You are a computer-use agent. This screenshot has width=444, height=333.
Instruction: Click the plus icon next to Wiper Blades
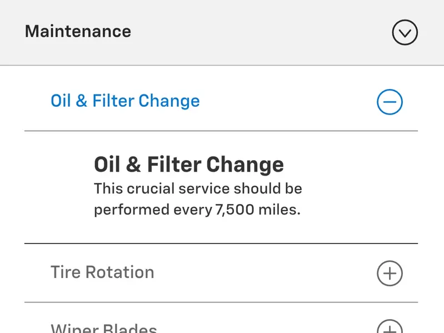(390, 328)
